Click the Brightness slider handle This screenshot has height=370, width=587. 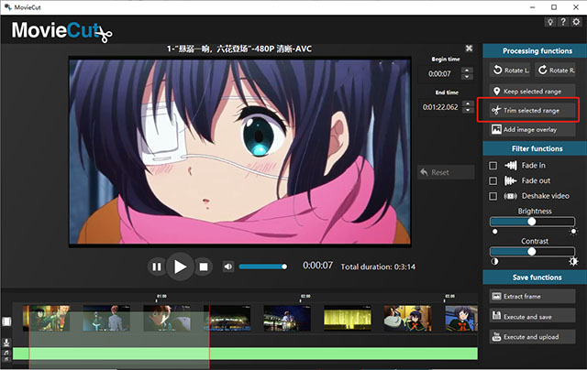(x=531, y=222)
